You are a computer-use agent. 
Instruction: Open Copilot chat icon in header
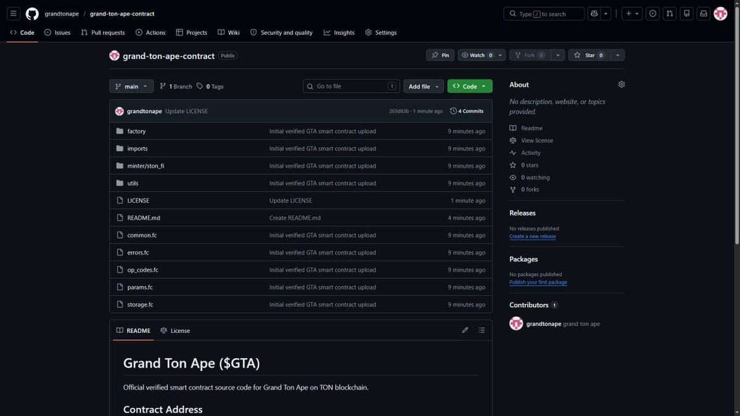click(x=594, y=14)
